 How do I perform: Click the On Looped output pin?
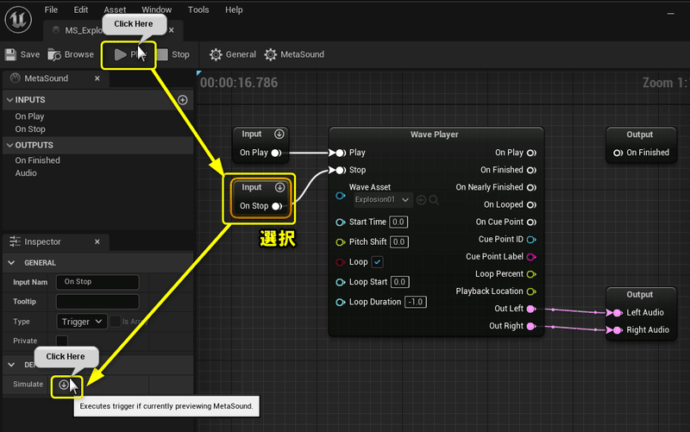tap(531, 204)
